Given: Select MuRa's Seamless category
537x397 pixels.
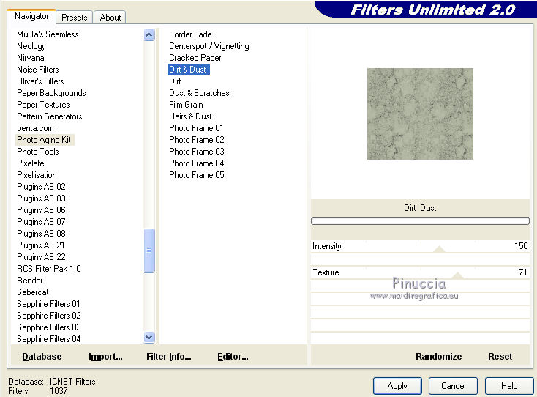Looking at the screenshot, I should pyautogui.click(x=48, y=34).
